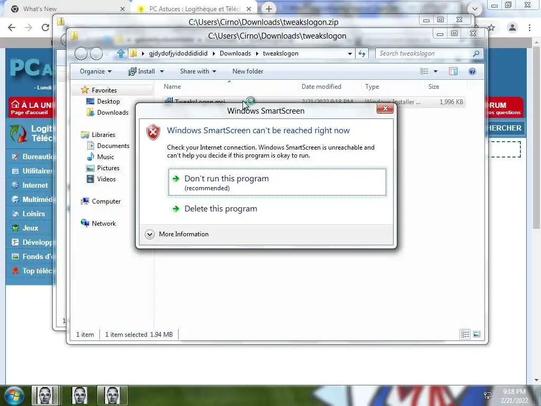Open Music library

(105, 156)
